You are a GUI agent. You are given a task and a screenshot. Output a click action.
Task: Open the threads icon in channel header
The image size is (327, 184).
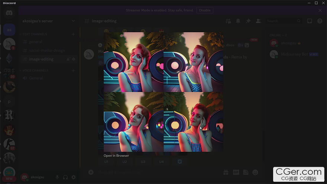click(228, 21)
